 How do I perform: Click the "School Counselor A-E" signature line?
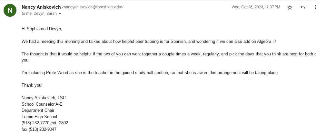pyautogui.click(x=42, y=104)
